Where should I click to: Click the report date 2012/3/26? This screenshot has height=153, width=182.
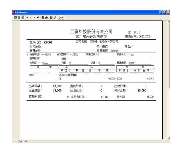(145, 36)
